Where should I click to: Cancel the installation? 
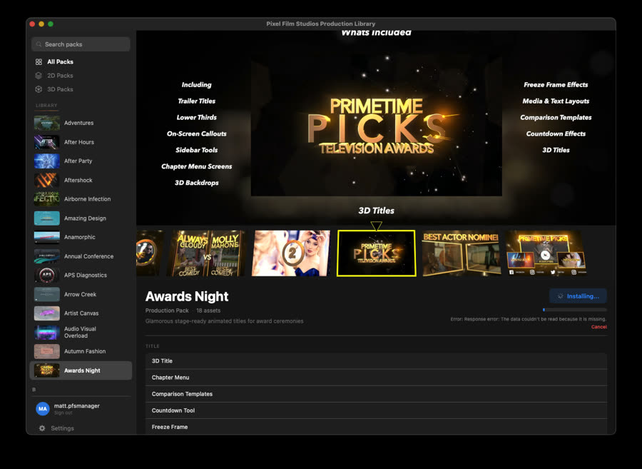(x=598, y=327)
